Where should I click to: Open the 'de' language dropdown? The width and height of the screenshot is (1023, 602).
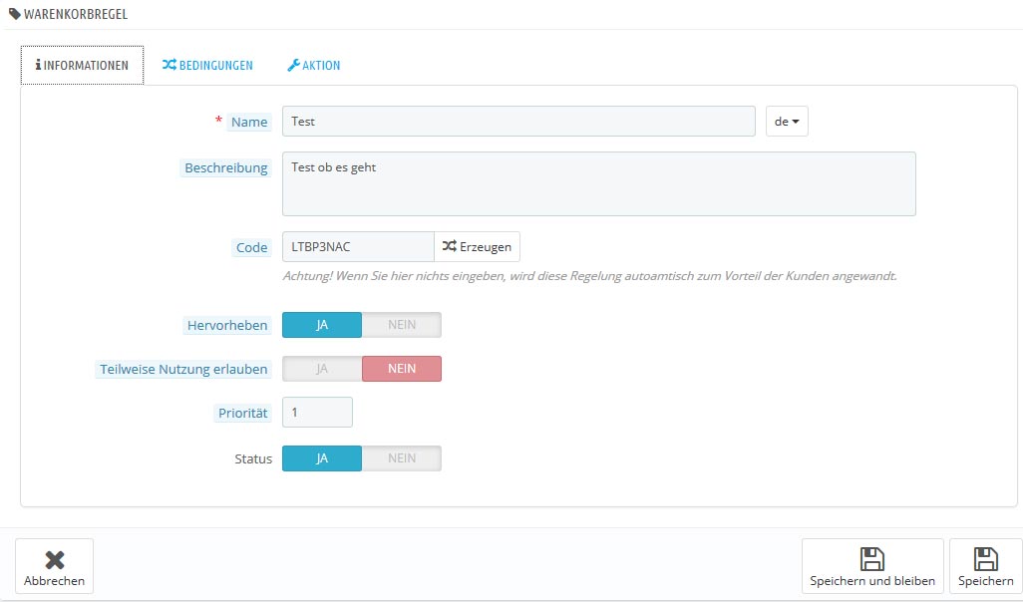coord(787,122)
